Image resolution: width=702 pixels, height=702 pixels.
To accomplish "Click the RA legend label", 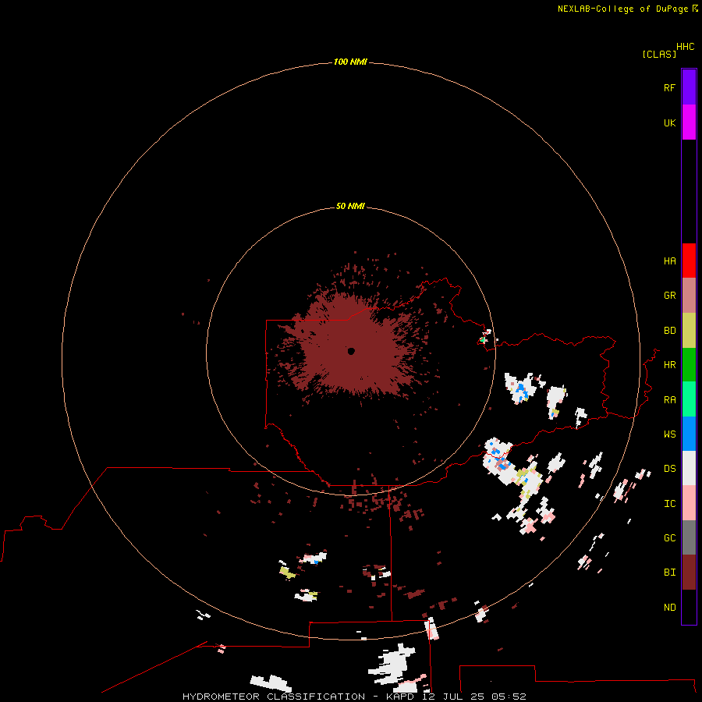I will pyautogui.click(x=669, y=400).
